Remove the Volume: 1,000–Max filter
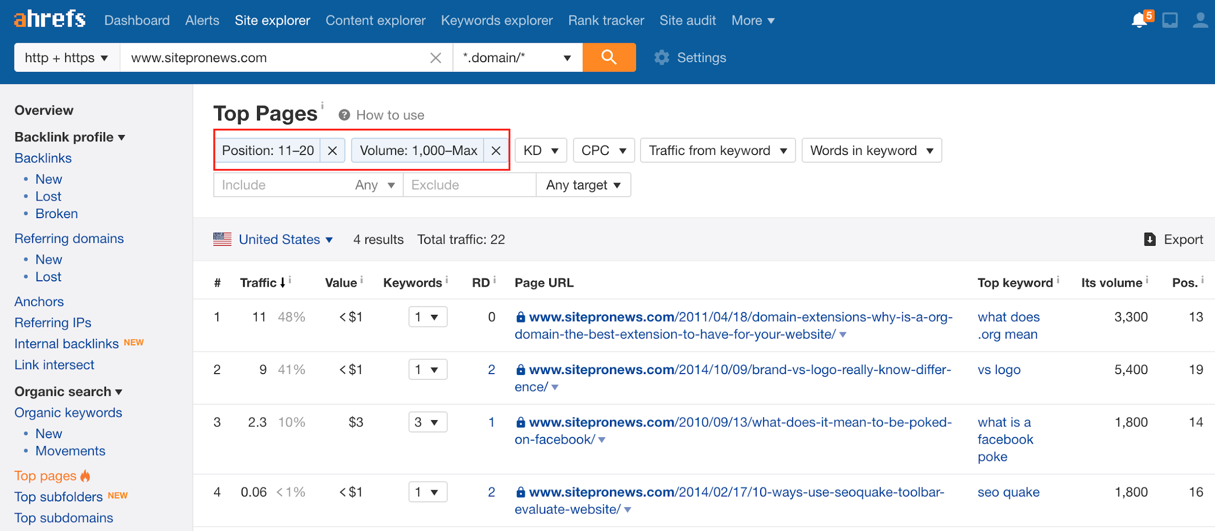The width and height of the screenshot is (1215, 531). click(496, 151)
